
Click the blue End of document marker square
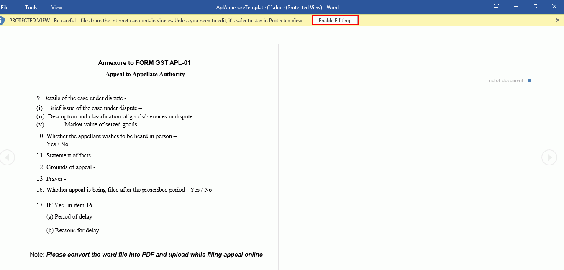pyautogui.click(x=529, y=80)
